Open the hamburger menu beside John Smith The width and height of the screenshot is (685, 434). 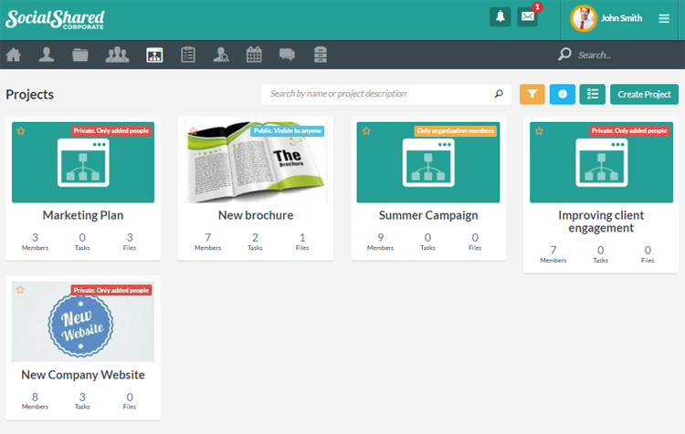[664, 18]
